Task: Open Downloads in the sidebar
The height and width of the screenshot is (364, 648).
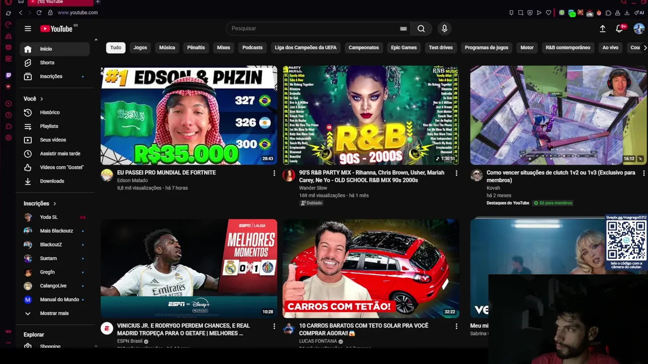Action: (x=55, y=181)
